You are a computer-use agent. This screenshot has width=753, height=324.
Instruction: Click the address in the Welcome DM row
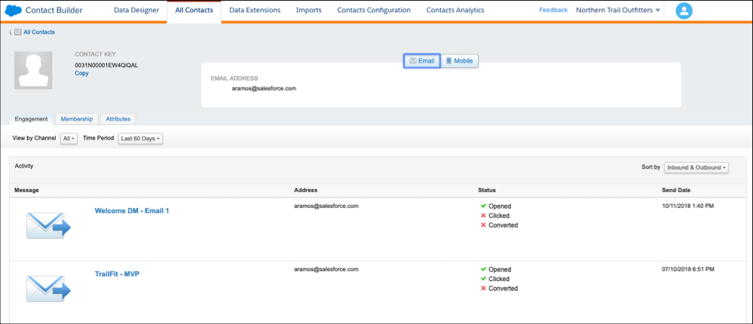(x=326, y=206)
